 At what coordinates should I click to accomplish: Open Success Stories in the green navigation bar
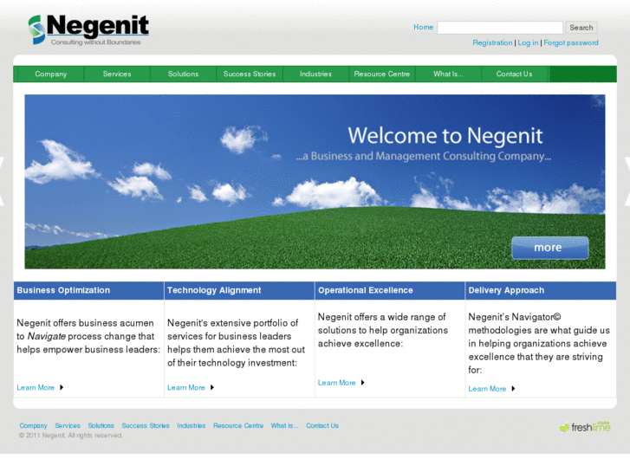(250, 74)
